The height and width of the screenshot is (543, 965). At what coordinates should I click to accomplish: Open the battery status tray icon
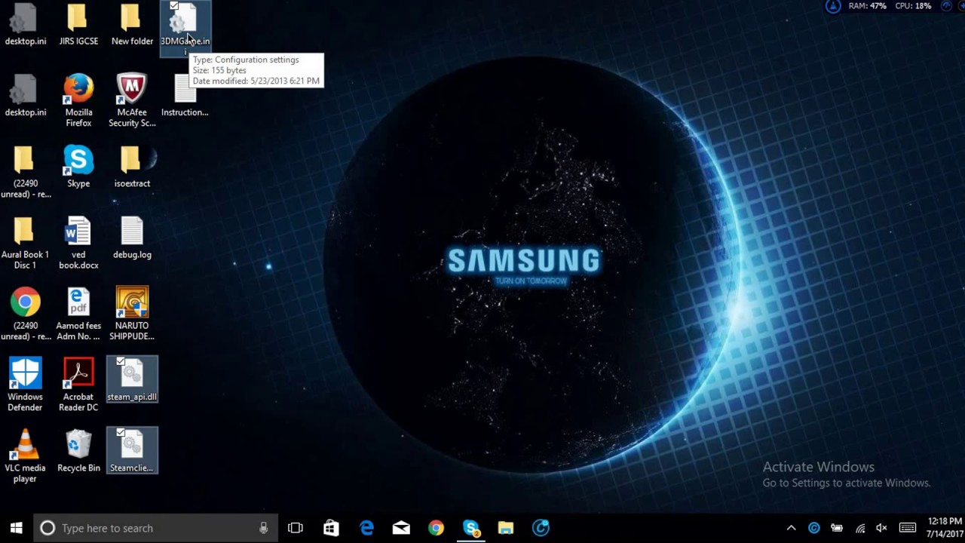pyautogui.click(x=836, y=528)
